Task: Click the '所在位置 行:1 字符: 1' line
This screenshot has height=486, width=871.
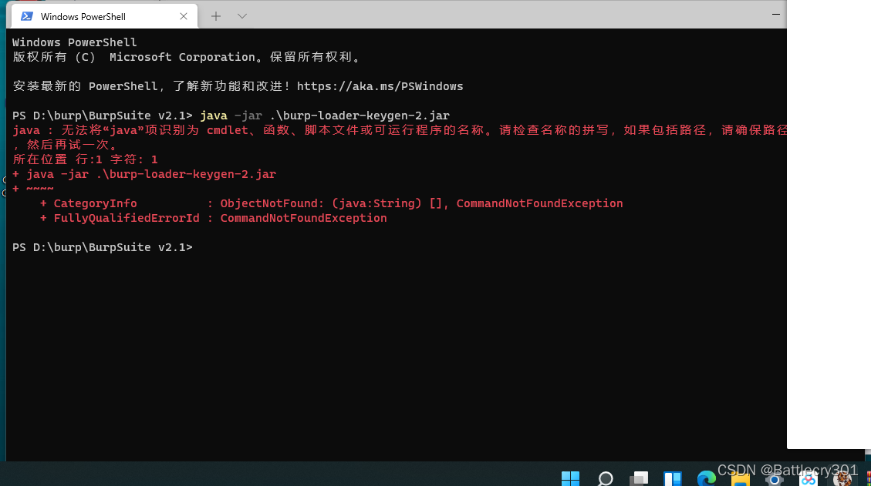Action: coord(85,159)
